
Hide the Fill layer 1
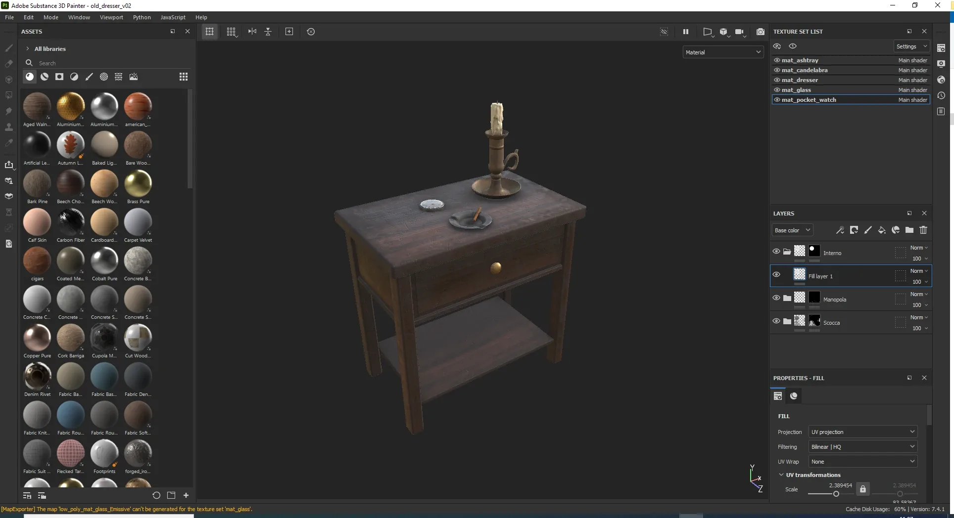tap(776, 275)
